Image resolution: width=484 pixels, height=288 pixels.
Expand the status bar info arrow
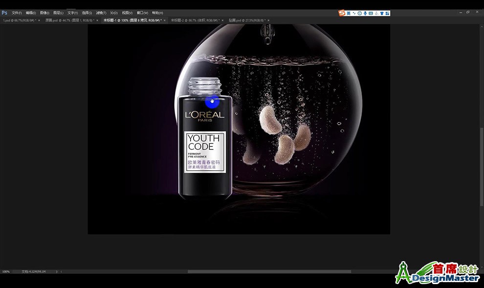pyautogui.click(x=57, y=272)
